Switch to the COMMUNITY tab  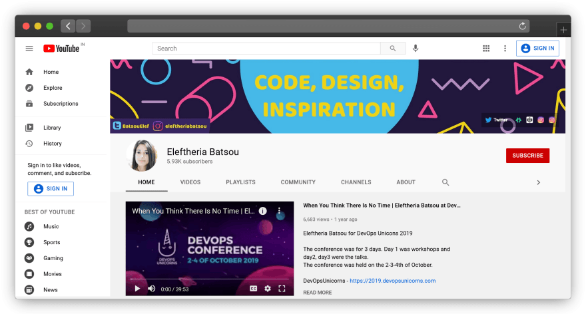298,182
